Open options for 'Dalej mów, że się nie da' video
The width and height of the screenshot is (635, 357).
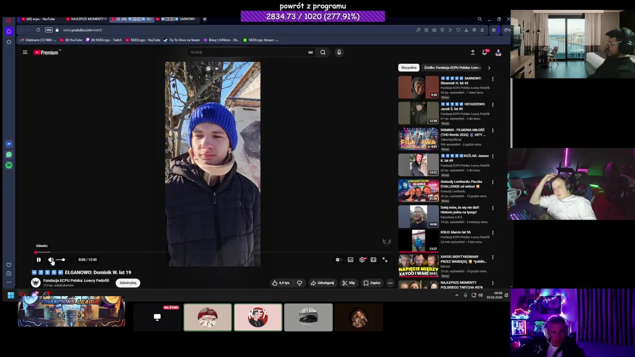click(x=493, y=208)
